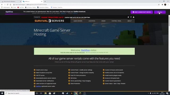
Task: Open Task View on the taskbar
Action: click(41, 93)
